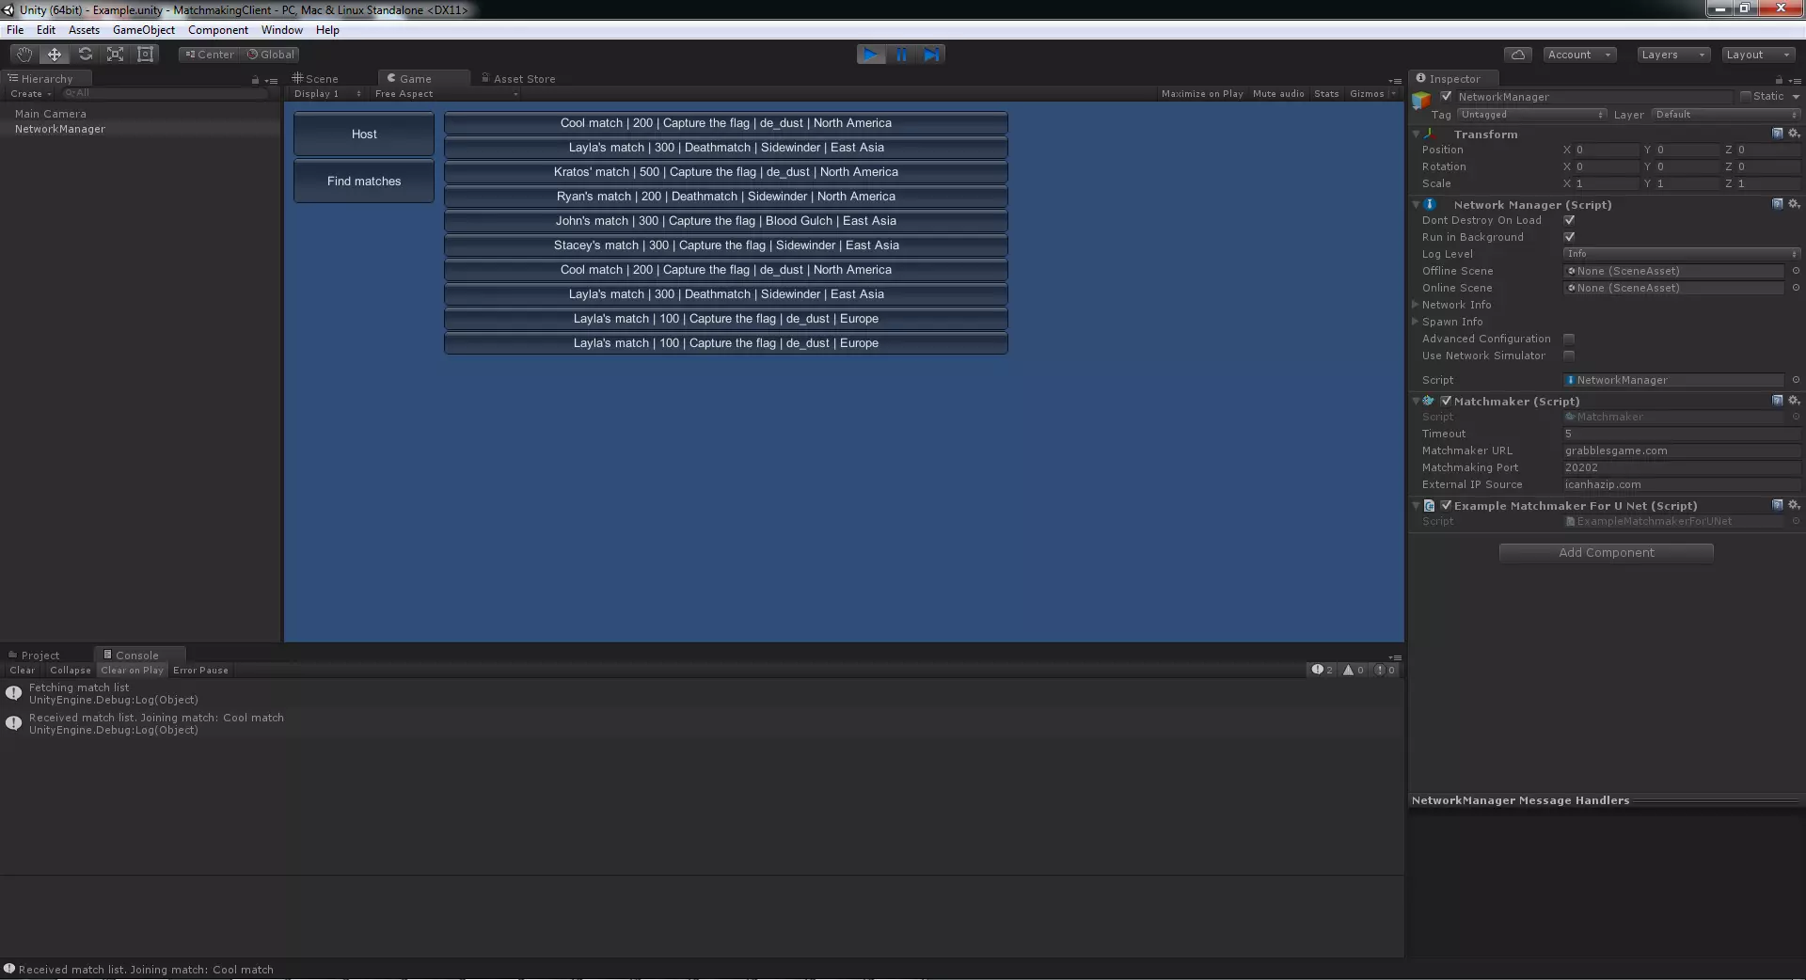Switch to the Asset Store tab
The width and height of the screenshot is (1806, 980).
pyautogui.click(x=518, y=79)
